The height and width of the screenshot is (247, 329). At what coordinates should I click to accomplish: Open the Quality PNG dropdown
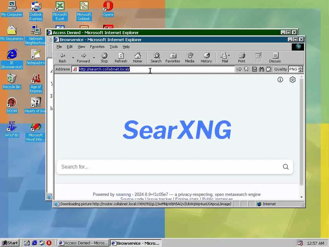coord(300,69)
